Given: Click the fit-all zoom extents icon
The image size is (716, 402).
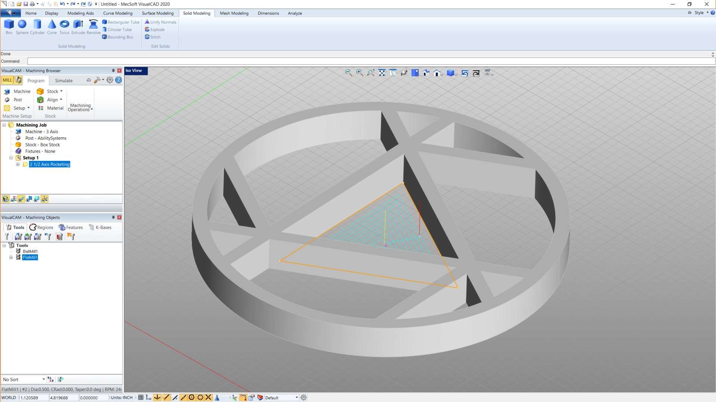Looking at the screenshot, I should [x=382, y=73].
